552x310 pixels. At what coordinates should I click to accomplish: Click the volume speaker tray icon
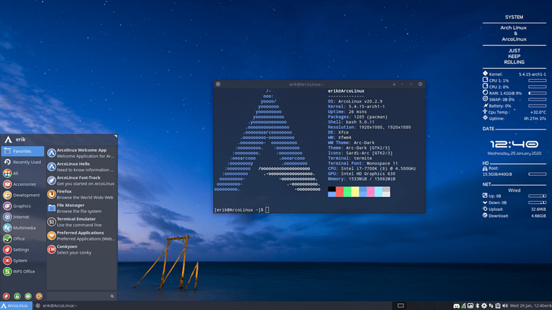click(x=504, y=305)
